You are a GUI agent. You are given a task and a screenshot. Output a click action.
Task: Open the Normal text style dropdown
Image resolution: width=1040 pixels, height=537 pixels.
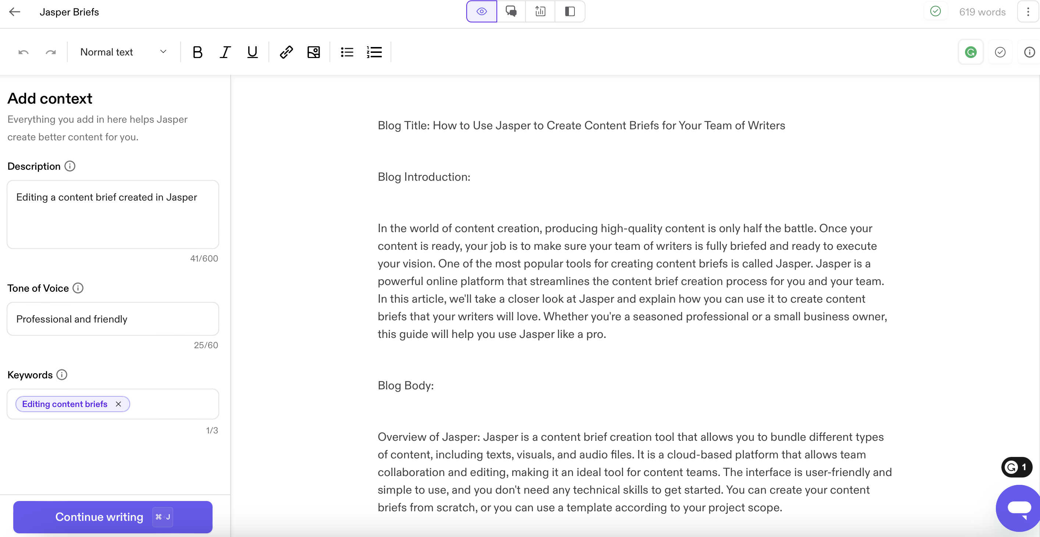pyautogui.click(x=124, y=52)
